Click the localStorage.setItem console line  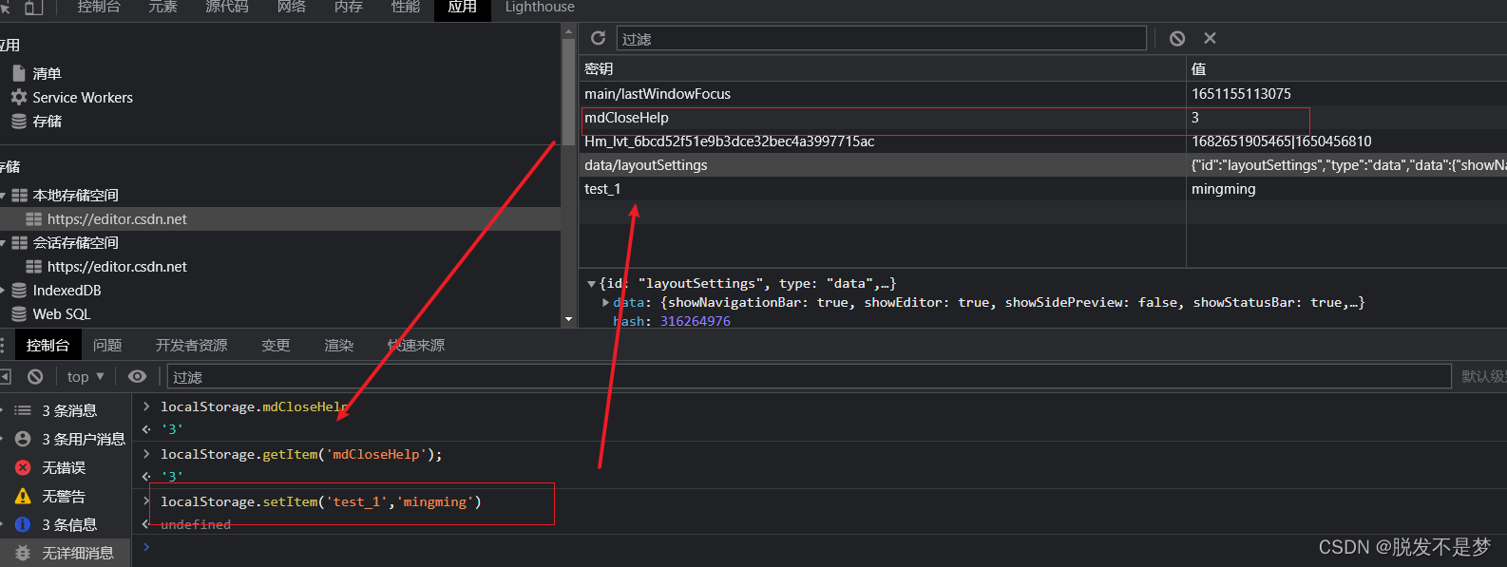[321, 501]
